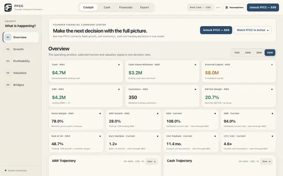Click the dot on Gross Margin card
The width and height of the screenshot is (283, 176).
(100, 114)
